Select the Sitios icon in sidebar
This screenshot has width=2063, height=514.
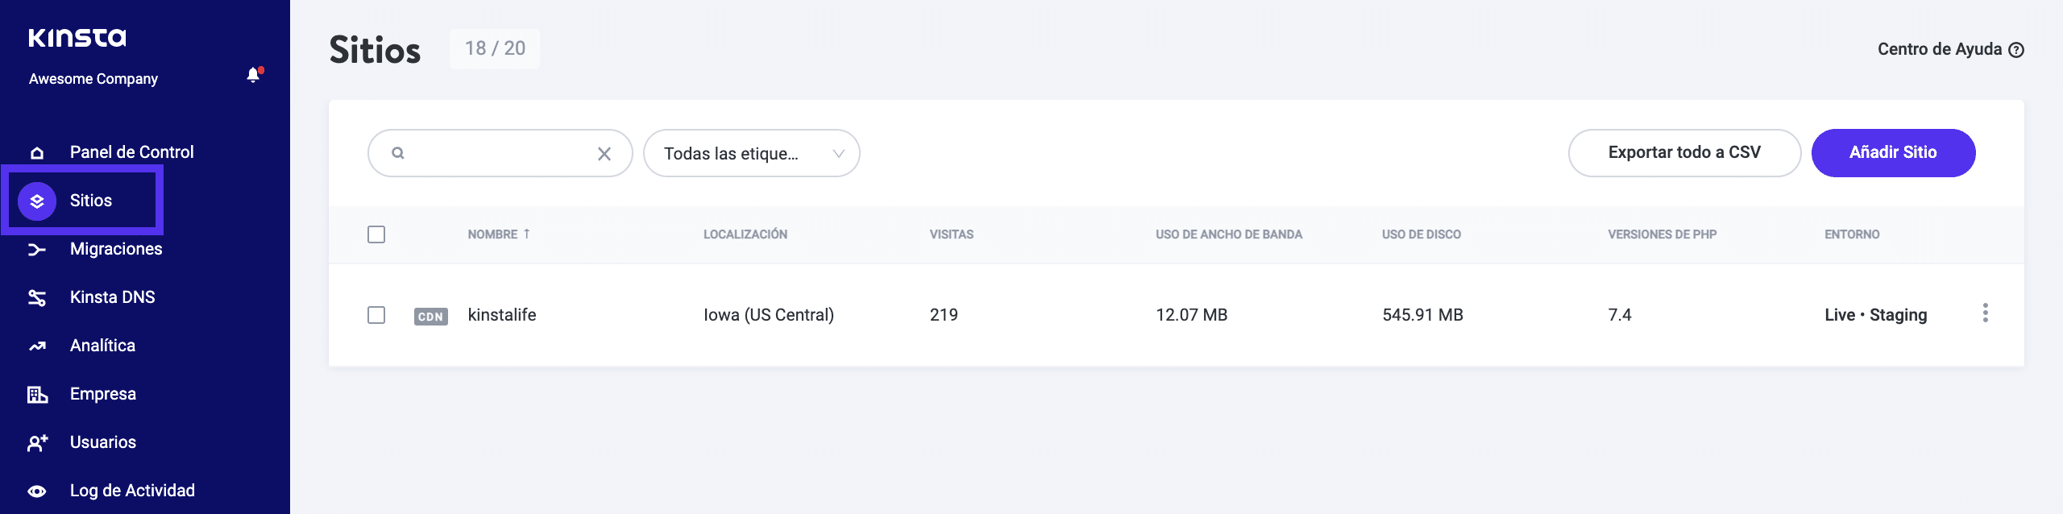point(37,201)
